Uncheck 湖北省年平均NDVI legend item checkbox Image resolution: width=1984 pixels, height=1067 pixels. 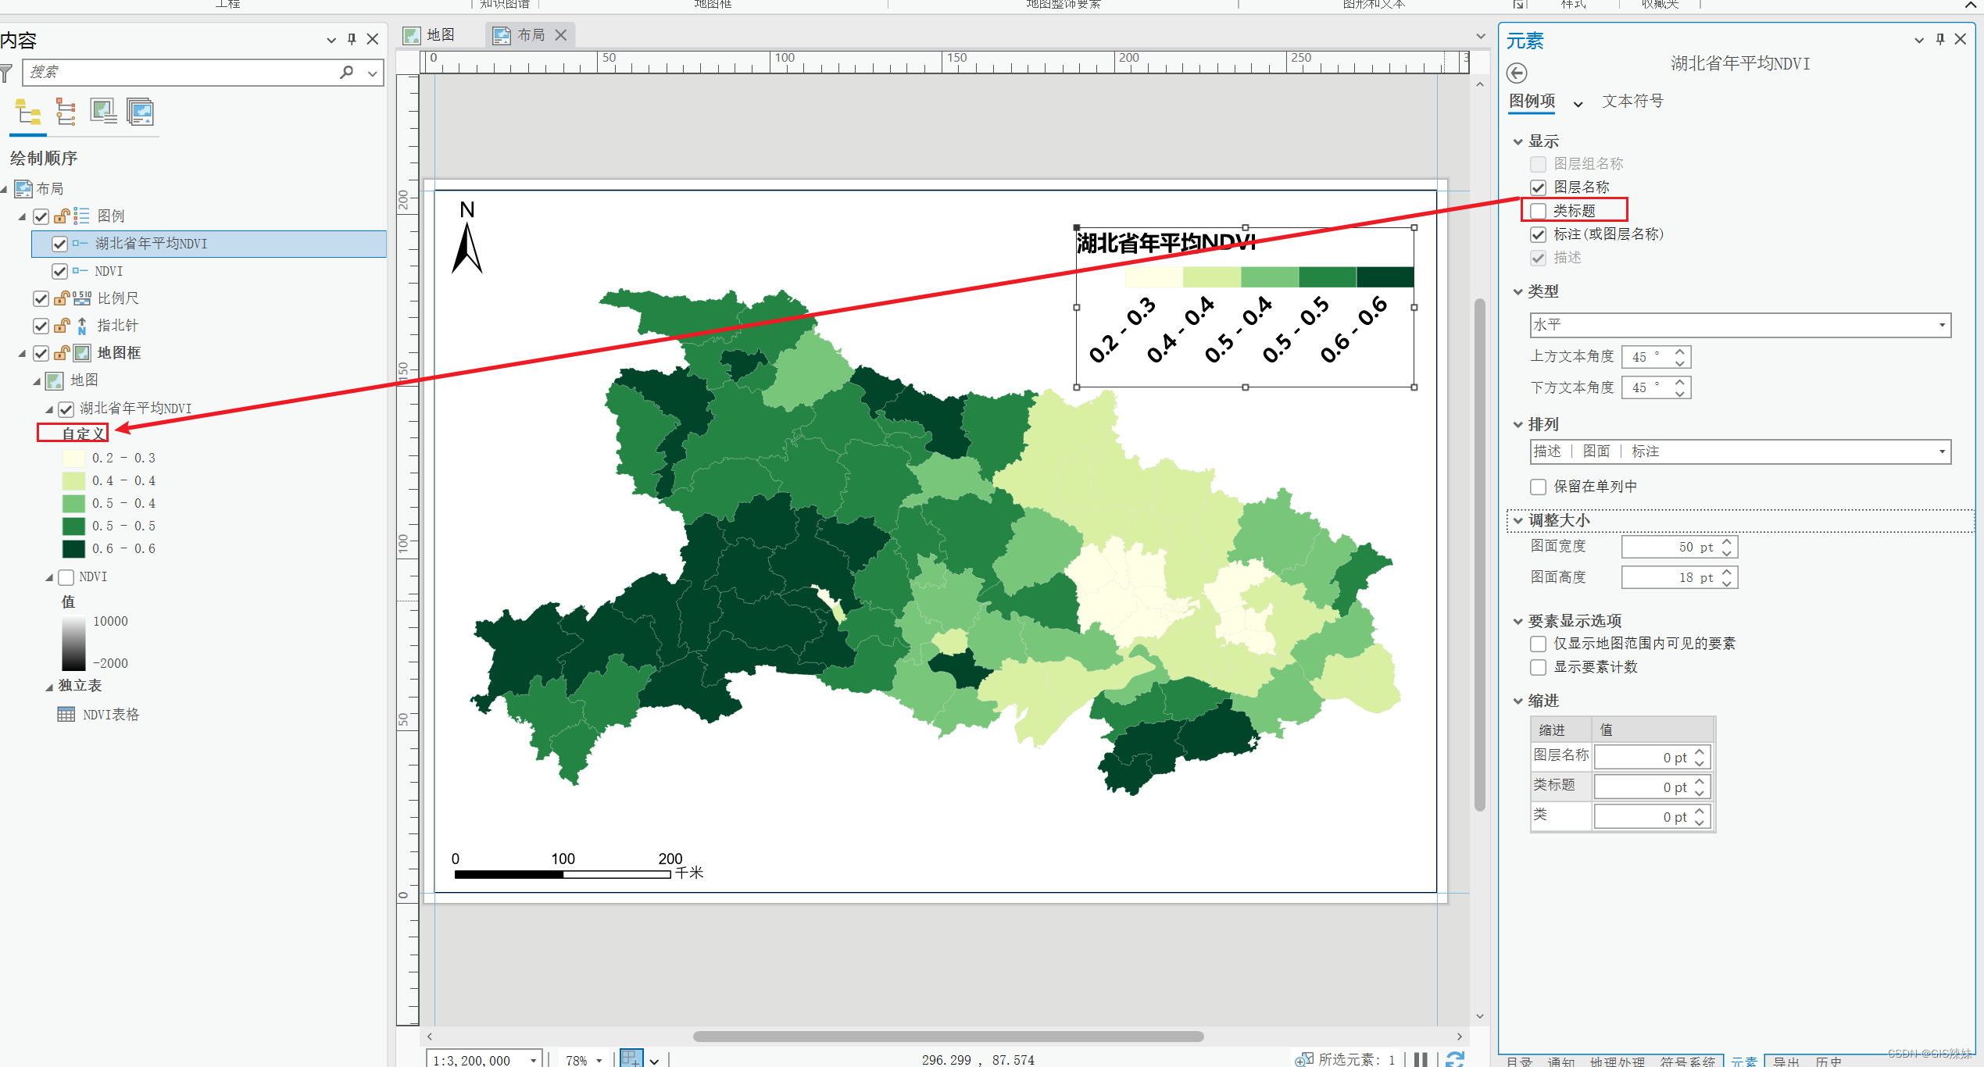pyautogui.click(x=59, y=244)
